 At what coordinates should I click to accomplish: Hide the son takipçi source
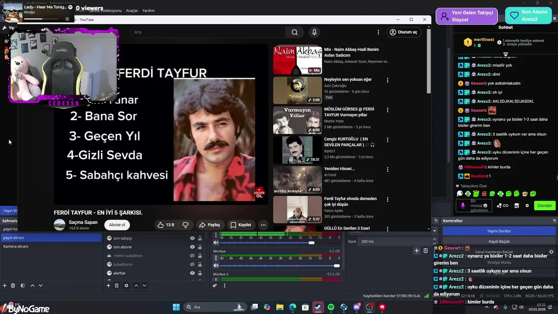point(192,238)
